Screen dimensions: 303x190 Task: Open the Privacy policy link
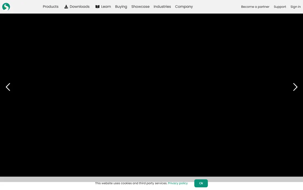[178, 183]
